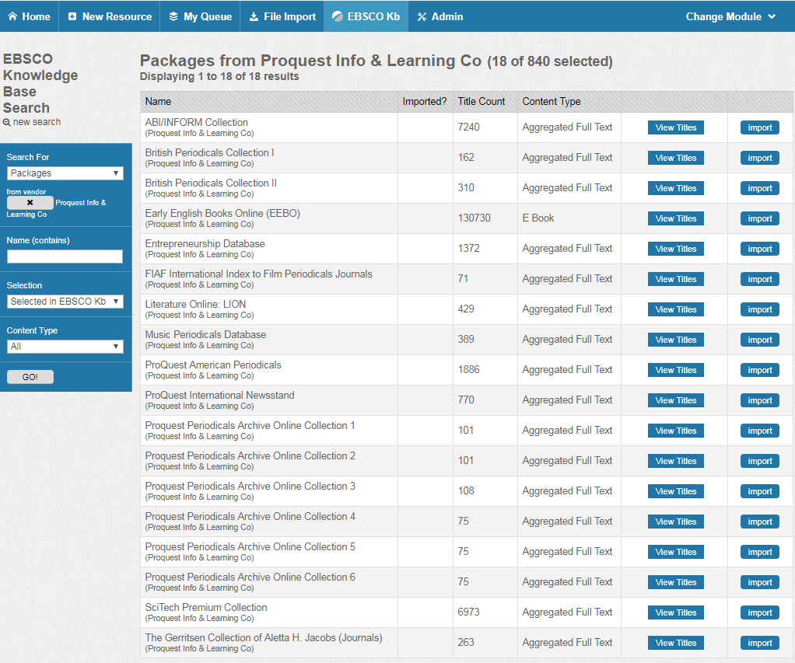Open the File Import tab
This screenshot has height=663, width=795.
[x=282, y=16]
